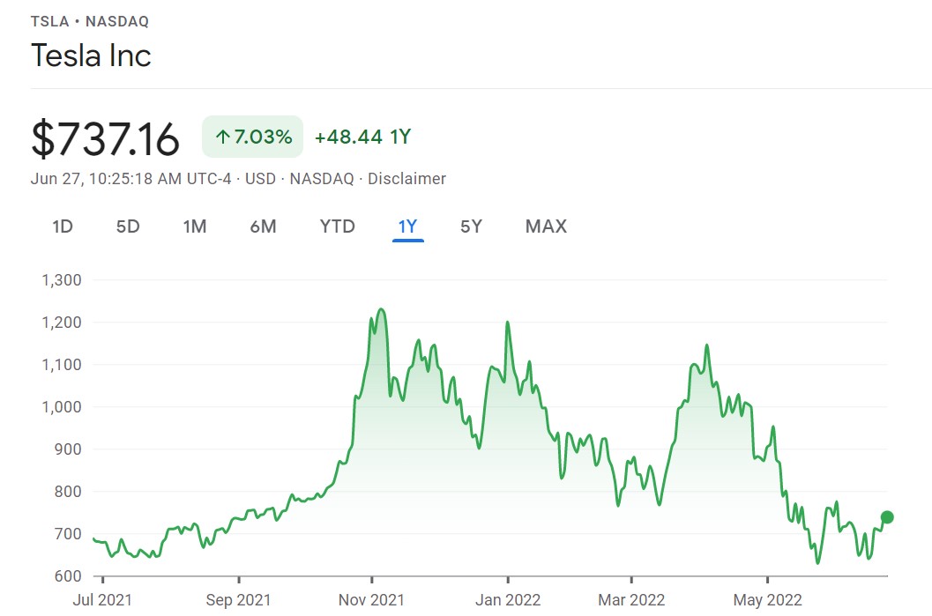932x616 pixels.
Task: Show the MAX range chart
Action: (x=547, y=226)
